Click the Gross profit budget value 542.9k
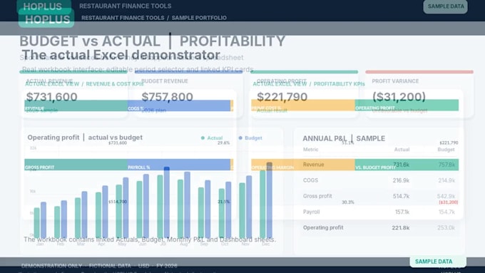This screenshot has width=485, height=273. click(446, 196)
